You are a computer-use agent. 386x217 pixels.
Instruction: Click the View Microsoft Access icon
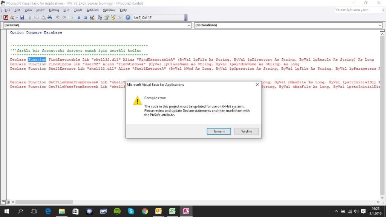coord(6,18)
